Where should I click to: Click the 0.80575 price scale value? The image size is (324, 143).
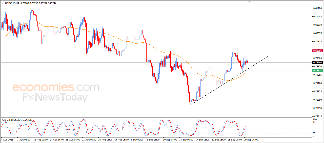317,33
